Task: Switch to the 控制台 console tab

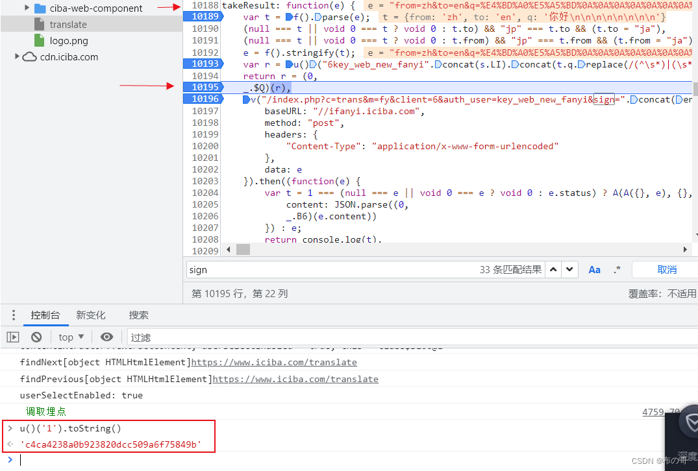Action: [45, 315]
